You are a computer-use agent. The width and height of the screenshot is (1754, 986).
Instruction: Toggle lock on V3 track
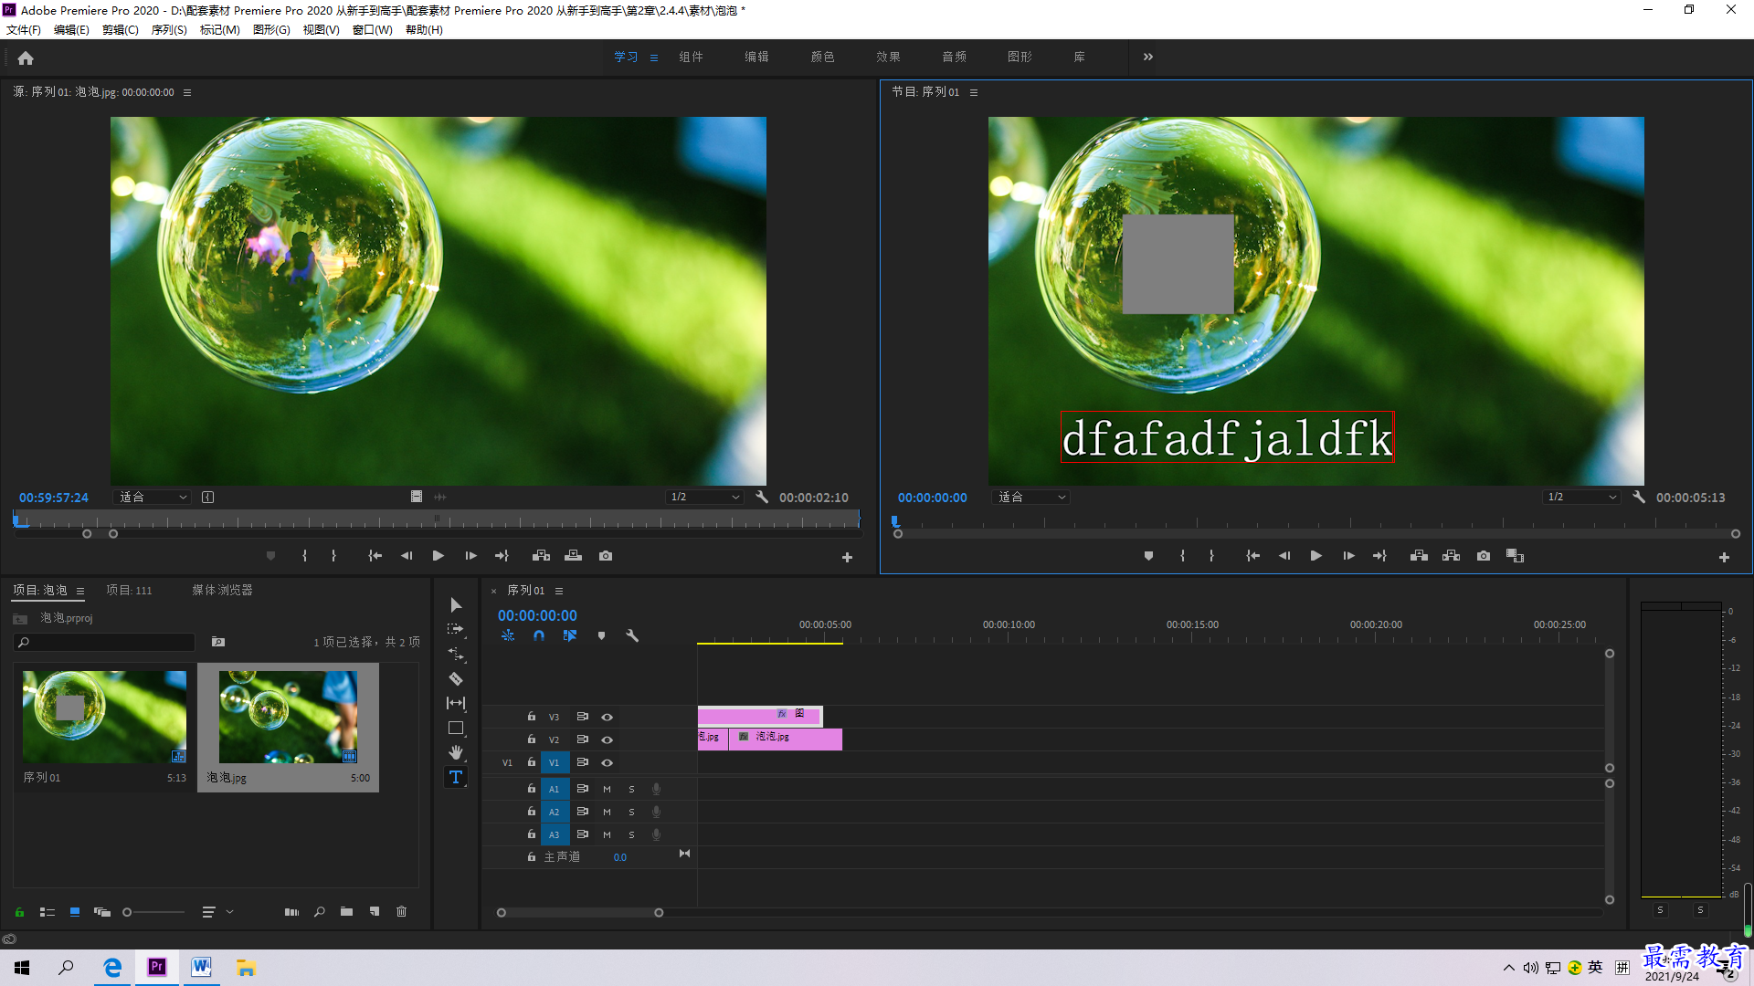point(532,717)
